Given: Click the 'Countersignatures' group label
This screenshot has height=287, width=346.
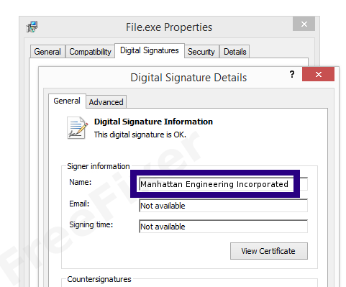Looking at the screenshot, I should (99, 279).
